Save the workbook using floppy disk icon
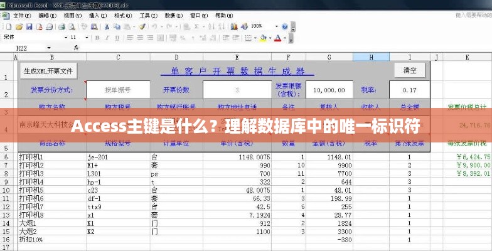The width and height of the screenshot is (492, 251). [x=29, y=27]
